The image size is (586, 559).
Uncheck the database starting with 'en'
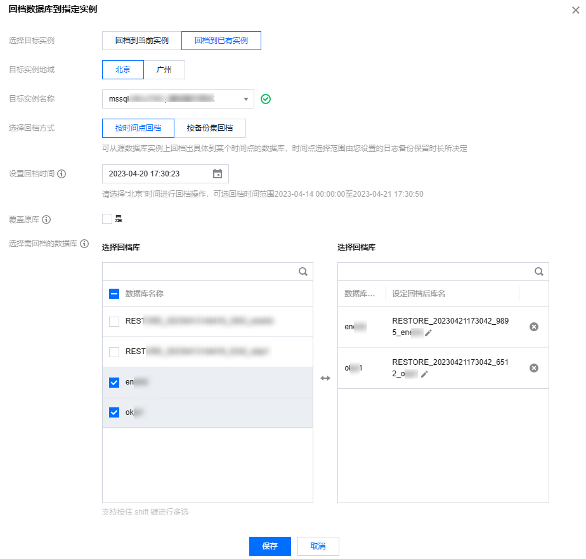point(114,382)
